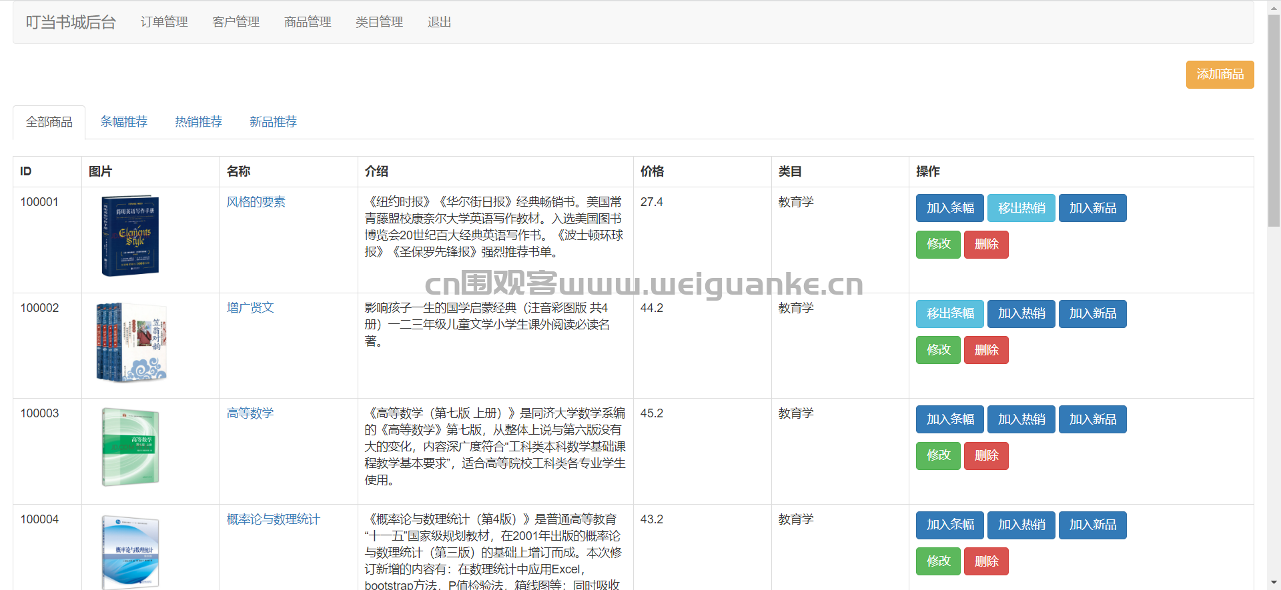Select the 全部商品 tab
Viewport: 1281px width, 590px height.
pyautogui.click(x=49, y=122)
